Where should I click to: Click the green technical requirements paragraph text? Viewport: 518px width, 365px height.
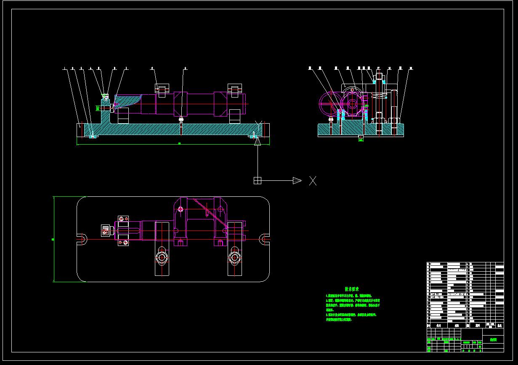pos(353,308)
